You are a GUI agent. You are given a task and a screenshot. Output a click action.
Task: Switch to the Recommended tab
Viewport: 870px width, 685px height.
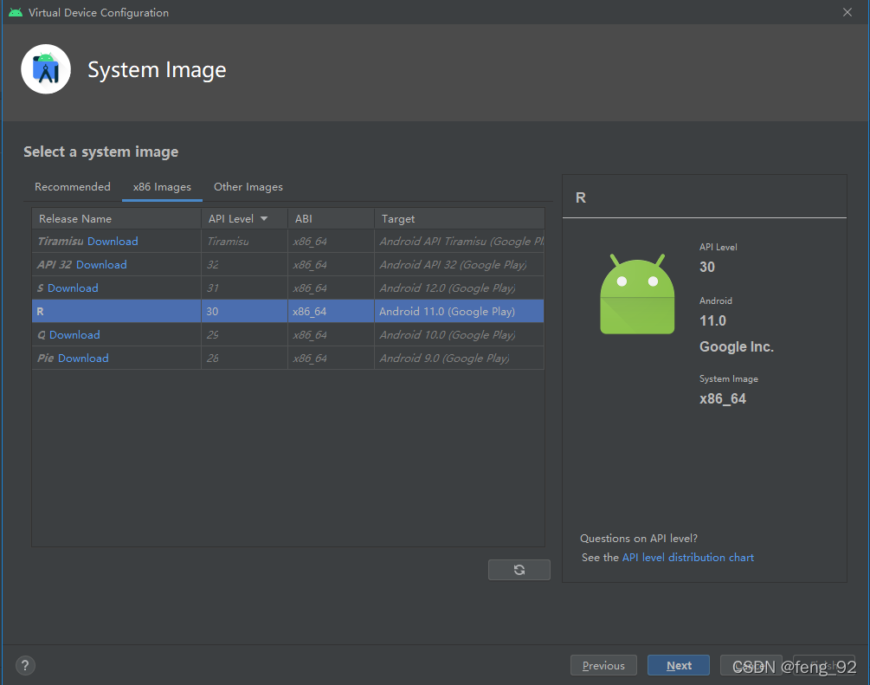[72, 187]
